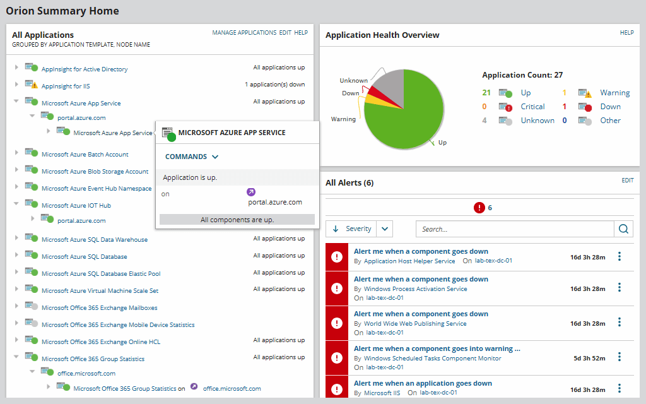Expand the Microsoft Azure Batch Account node
This screenshot has width=646, height=404.
[x=16, y=154]
